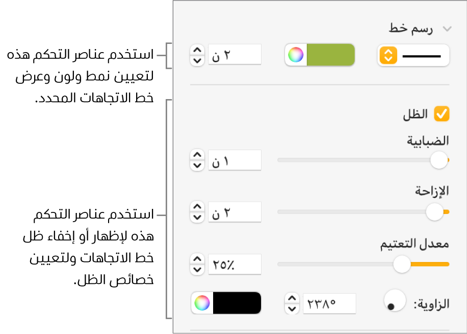Decrease offset value with down stepper

[196, 217]
